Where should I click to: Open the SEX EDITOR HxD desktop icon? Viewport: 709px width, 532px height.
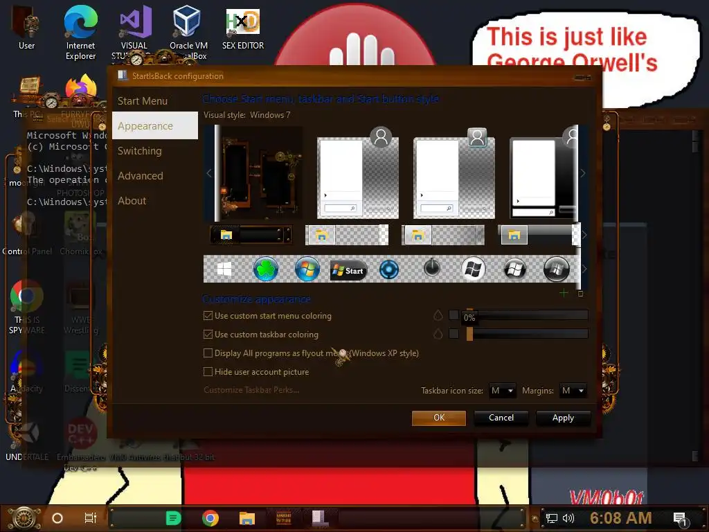click(243, 28)
